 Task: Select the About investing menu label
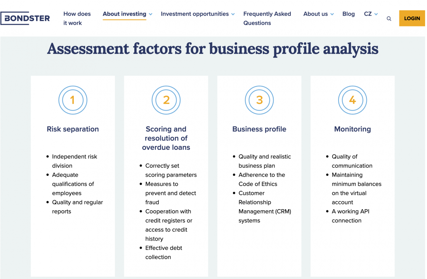pos(125,14)
